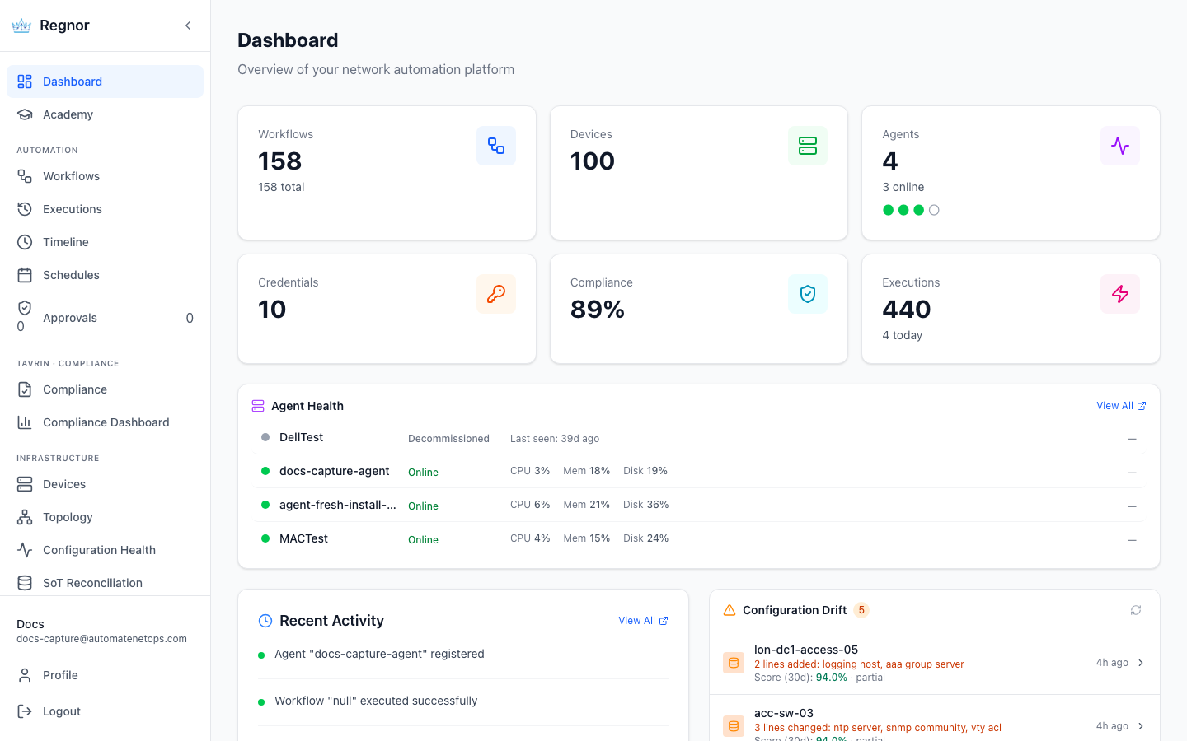1187x741 pixels.
Task: Click 'Workflow "null" executed successfully' activity
Action: click(376, 701)
